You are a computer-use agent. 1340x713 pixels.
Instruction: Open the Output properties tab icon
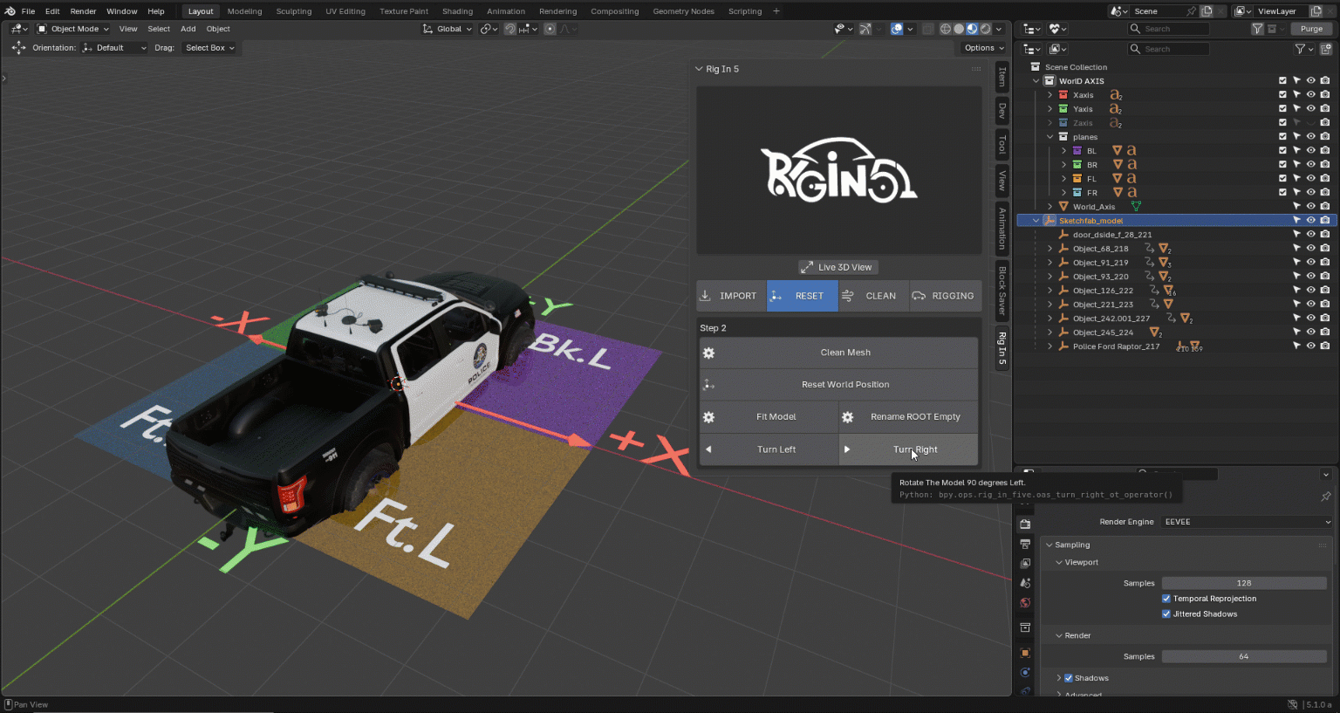(1025, 544)
